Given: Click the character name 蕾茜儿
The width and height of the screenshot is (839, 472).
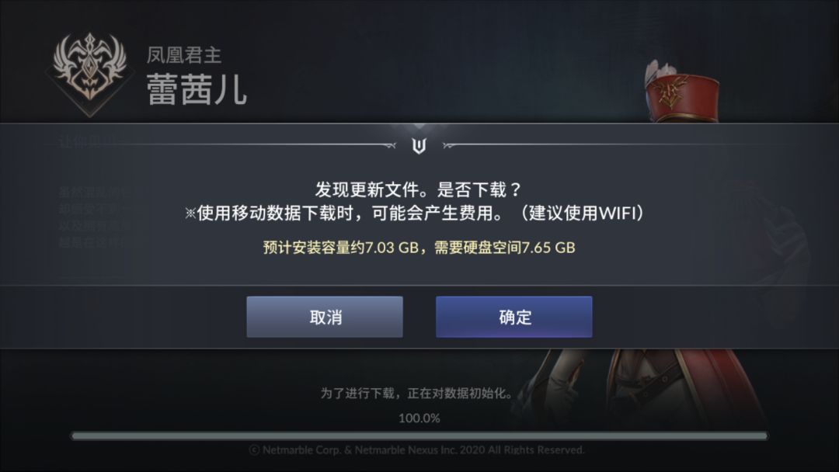Looking at the screenshot, I should pos(197,89).
